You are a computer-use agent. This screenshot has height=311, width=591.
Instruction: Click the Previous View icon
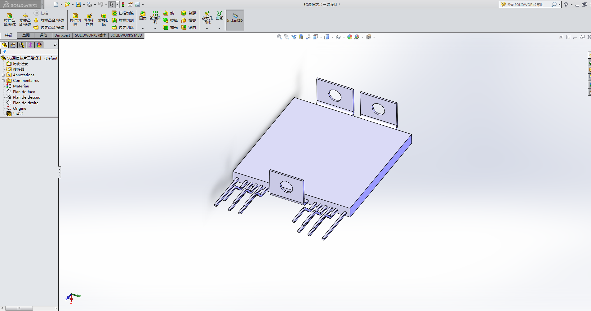(x=294, y=37)
